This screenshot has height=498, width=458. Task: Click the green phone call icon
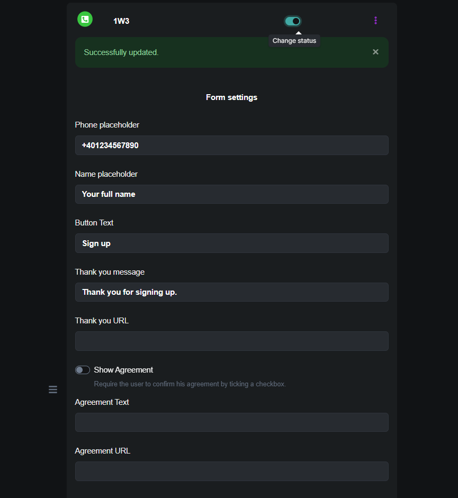coord(85,20)
